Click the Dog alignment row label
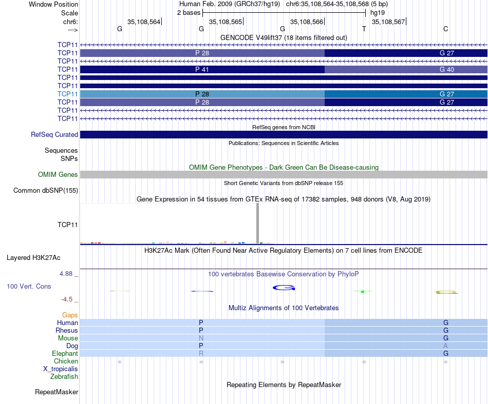This screenshot has height=404, width=488. (72, 346)
